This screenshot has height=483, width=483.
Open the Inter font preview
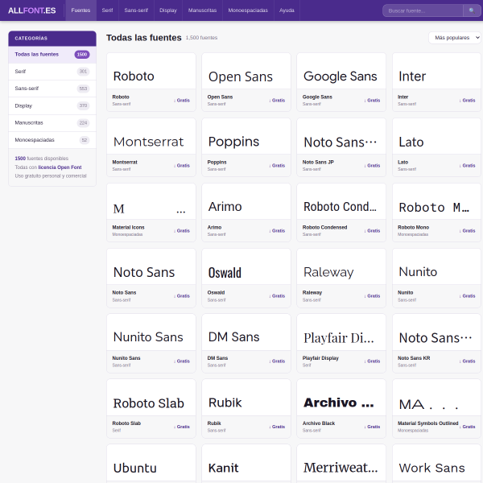pyautogui.click(x=436, y=71)
